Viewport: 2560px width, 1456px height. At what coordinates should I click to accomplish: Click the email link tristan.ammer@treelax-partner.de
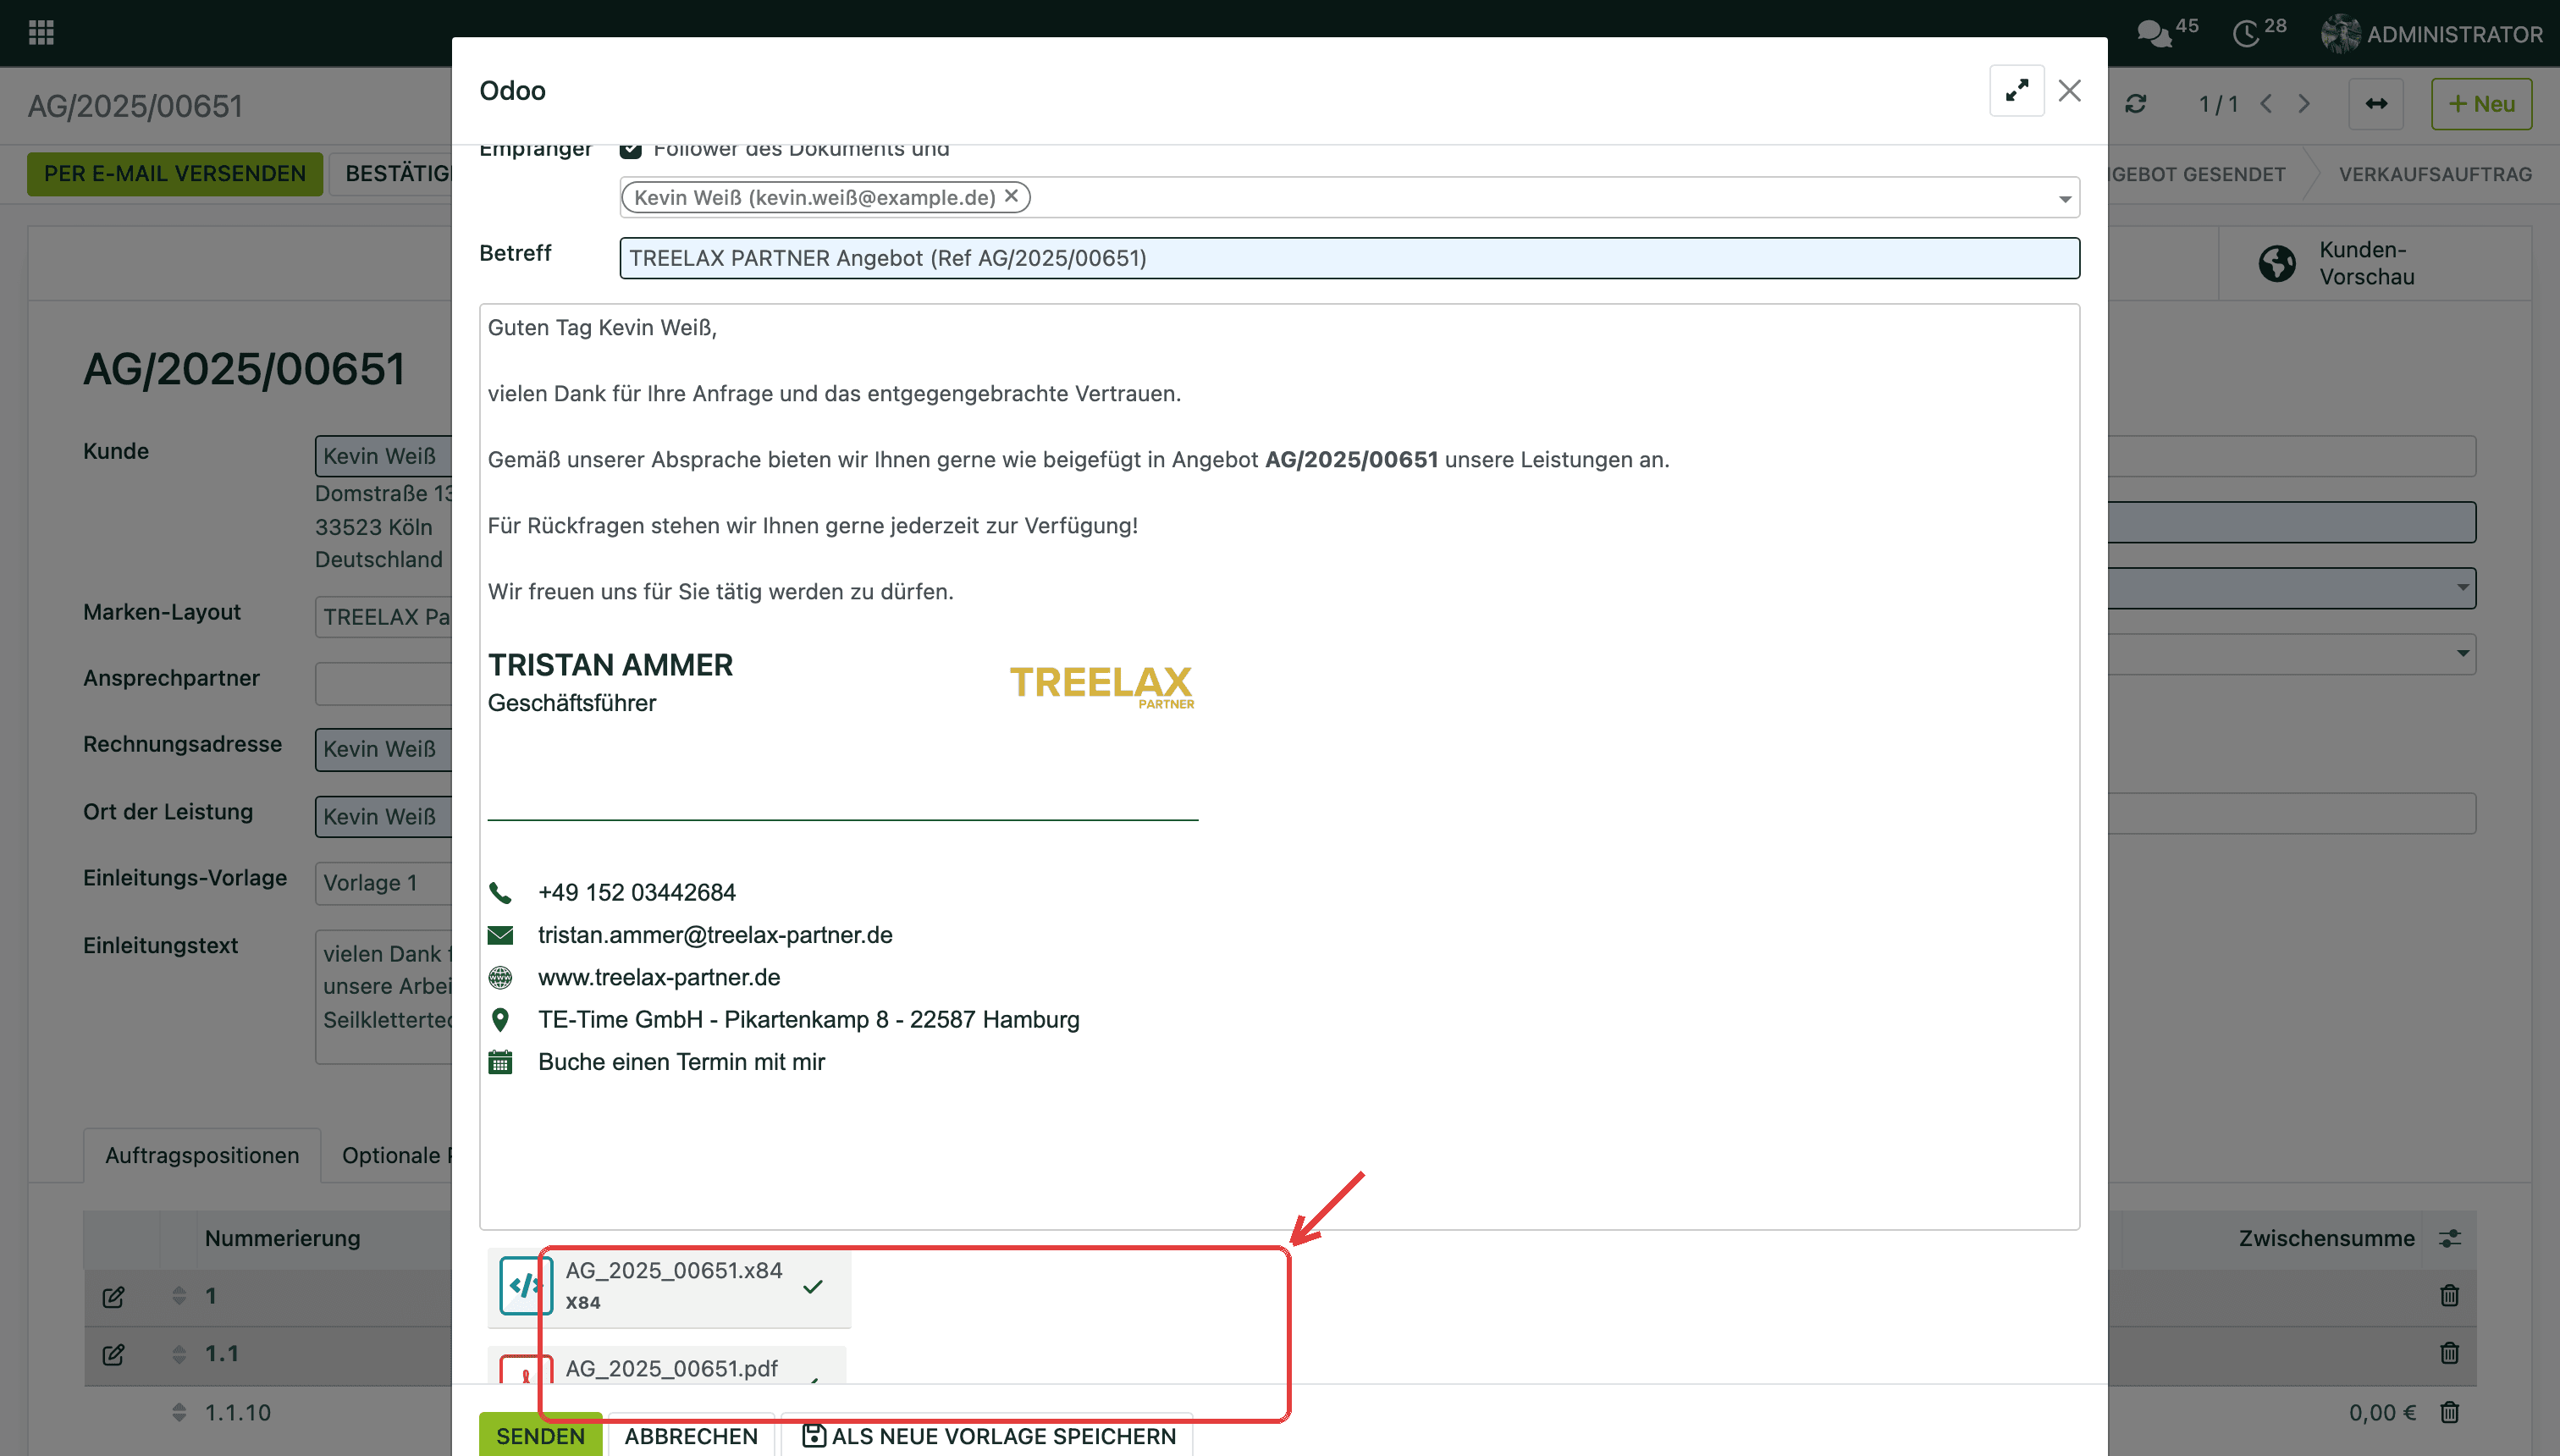tap(715, 934)
